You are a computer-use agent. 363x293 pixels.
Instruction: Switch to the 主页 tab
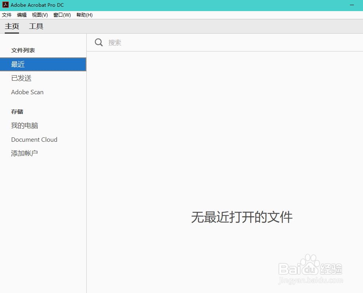[x=12, y=26]
